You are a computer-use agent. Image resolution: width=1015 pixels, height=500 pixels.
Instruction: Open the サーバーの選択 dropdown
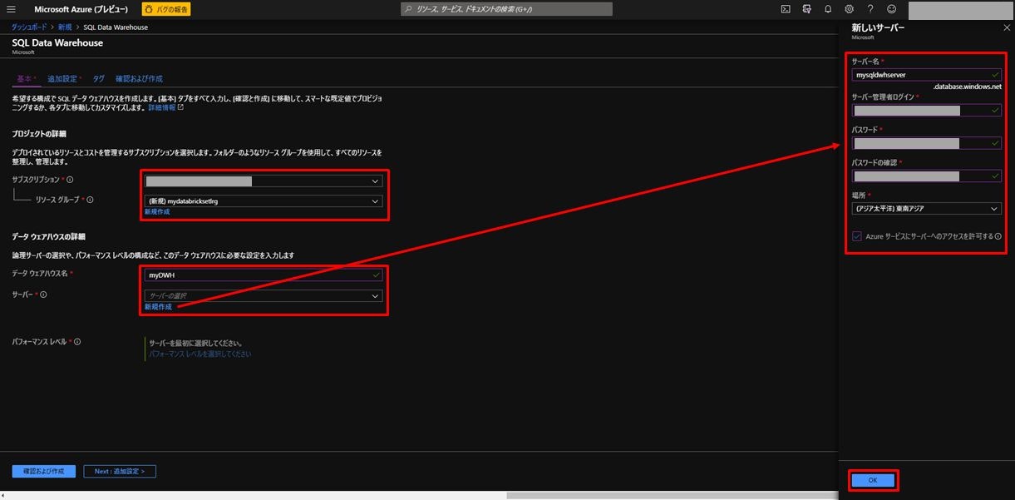pyautogui.click(x=264, y=296)
